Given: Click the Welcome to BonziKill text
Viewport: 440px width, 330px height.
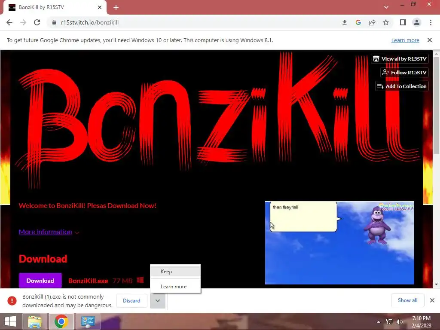Looking at the screenshot, I should (x=87, y=206).
